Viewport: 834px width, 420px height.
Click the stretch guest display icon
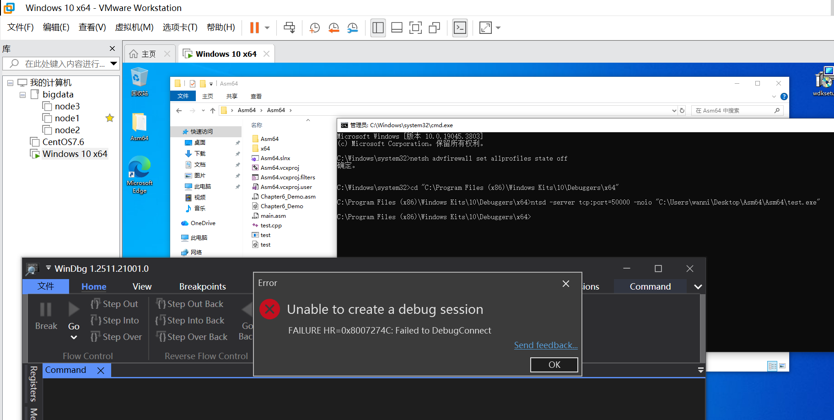485,28
